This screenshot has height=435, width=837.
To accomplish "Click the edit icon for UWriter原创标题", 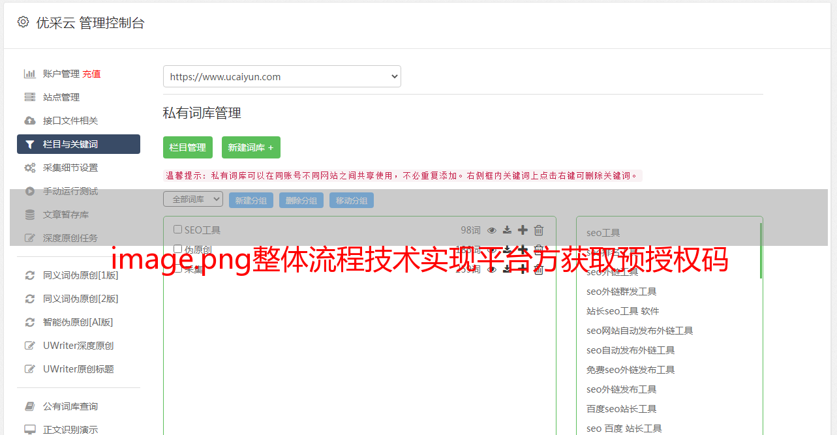I will pyautogui.click(x=30, y=369).
